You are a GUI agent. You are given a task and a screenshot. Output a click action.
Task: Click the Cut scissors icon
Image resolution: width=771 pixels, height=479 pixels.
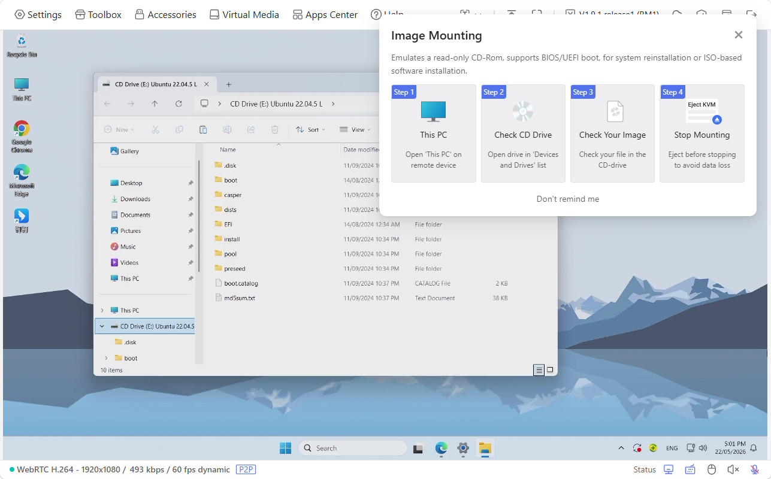[x=155, y=129]
